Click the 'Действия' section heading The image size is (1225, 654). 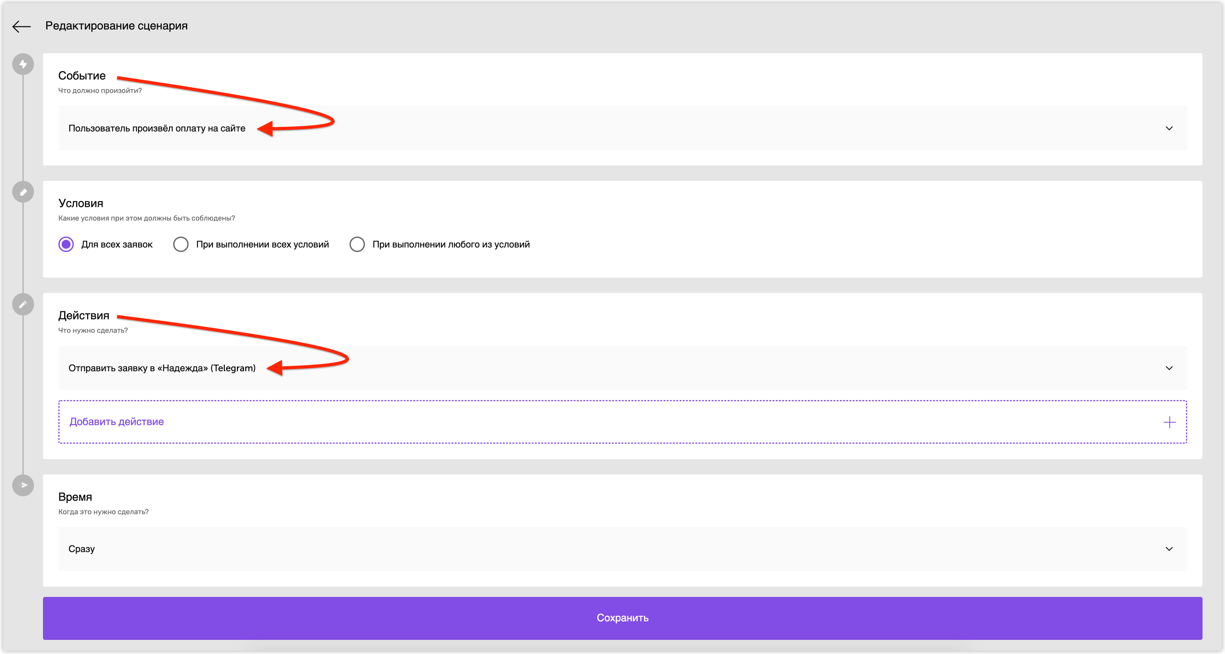(84, 315)
